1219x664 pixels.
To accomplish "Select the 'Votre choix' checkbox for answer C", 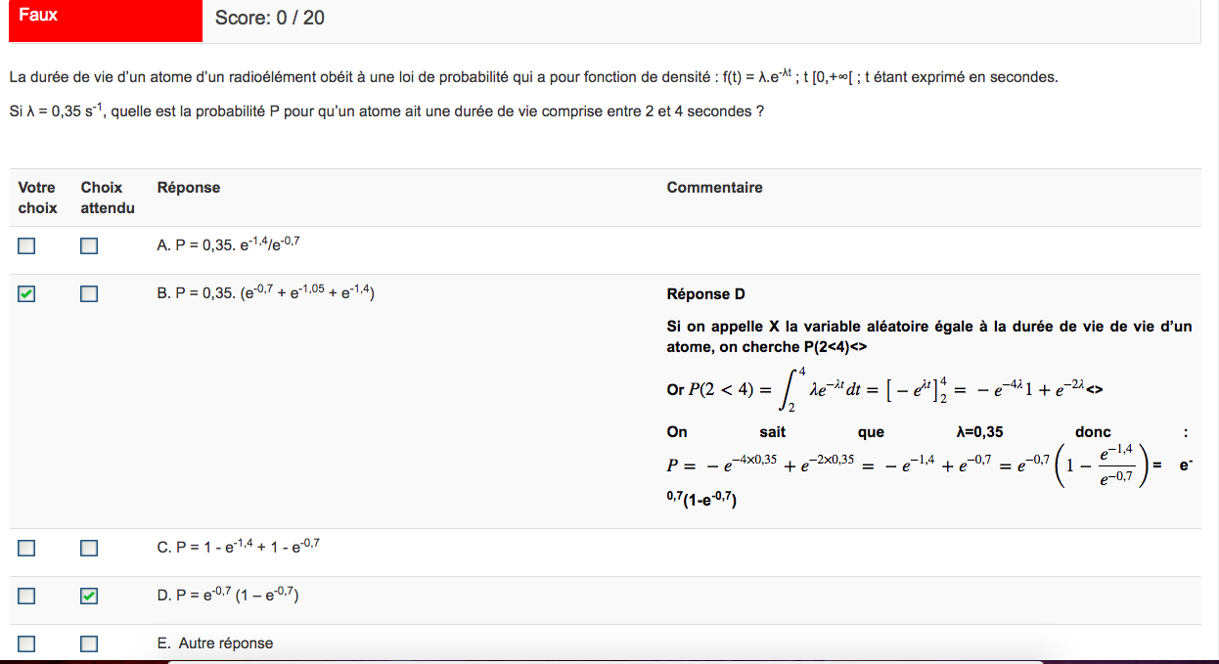I will pos(26,549).
